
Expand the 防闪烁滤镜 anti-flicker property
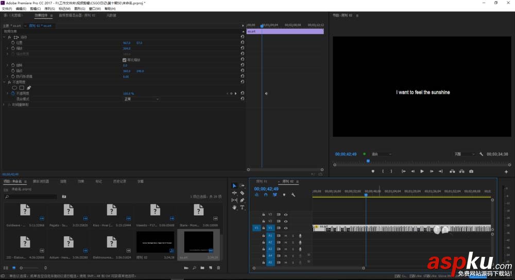click(x=8, y=76)
